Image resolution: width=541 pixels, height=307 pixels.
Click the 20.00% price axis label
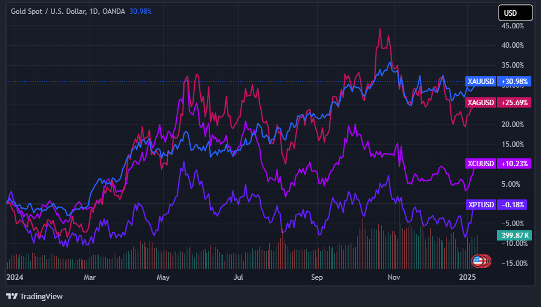(513, 124)
